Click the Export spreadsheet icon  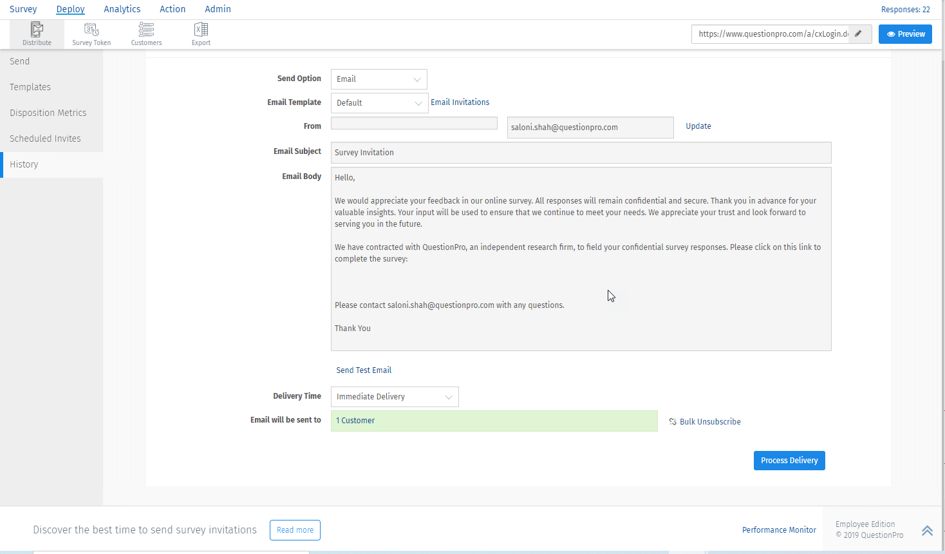click(201, 30)
